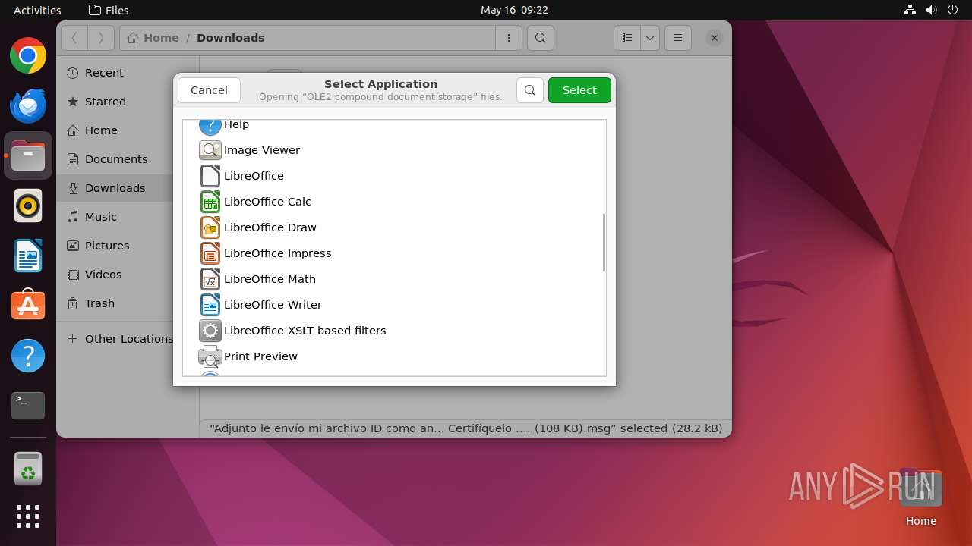
Task: Click the green Select button
Action: (x=579, y=90)
